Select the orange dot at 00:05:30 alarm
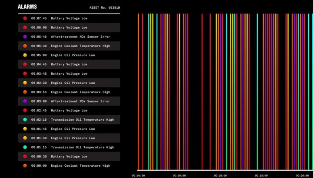 click(25, 46)
